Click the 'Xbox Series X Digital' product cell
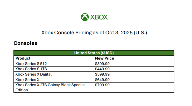The height and width of the screenshot is (106, 192). [33, 74]
